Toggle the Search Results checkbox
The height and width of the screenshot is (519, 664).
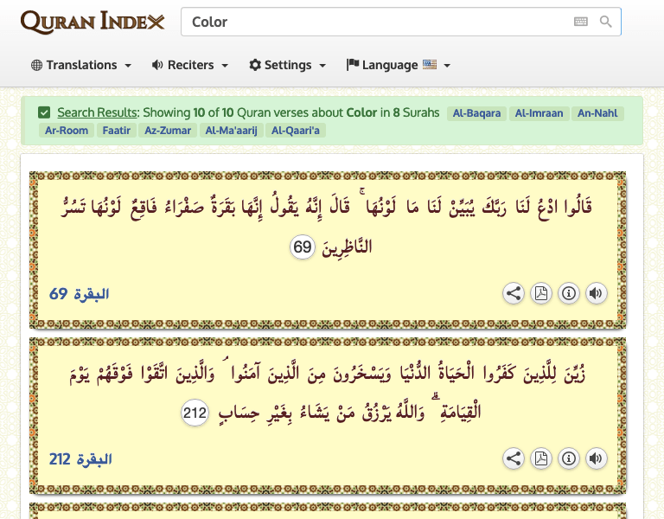click(44, 112)
